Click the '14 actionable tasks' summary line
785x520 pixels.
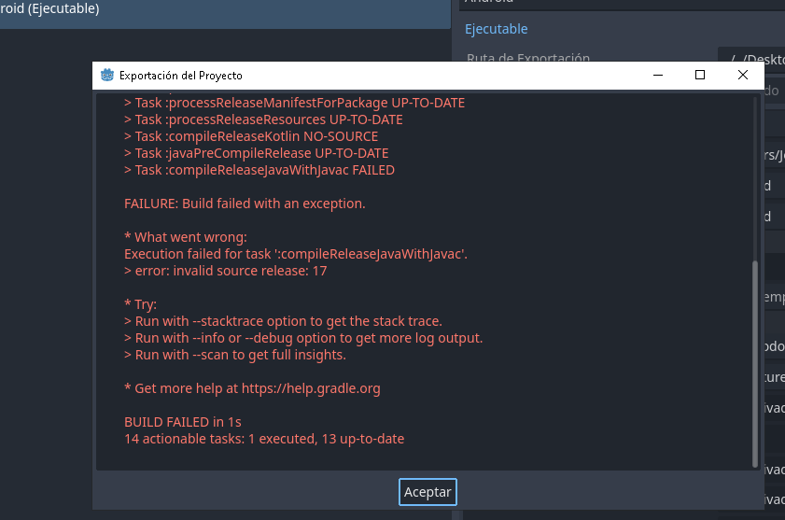(x=264, y=439)
